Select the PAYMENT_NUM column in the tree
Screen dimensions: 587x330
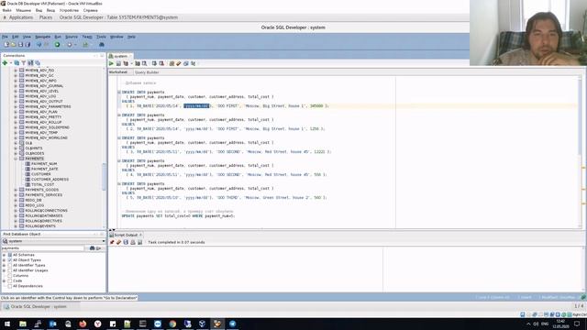[x=44, y=164]
